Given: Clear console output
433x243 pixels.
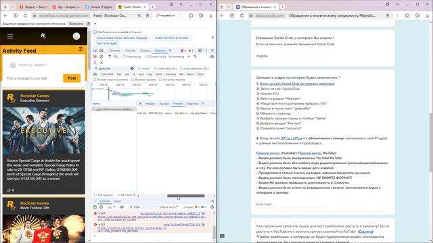Looking at the screenshot, I should (101, 207).
